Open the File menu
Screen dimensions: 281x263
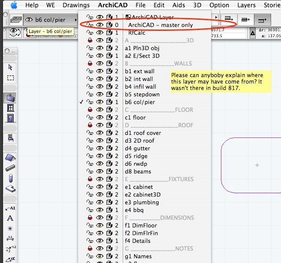(141, 5)
